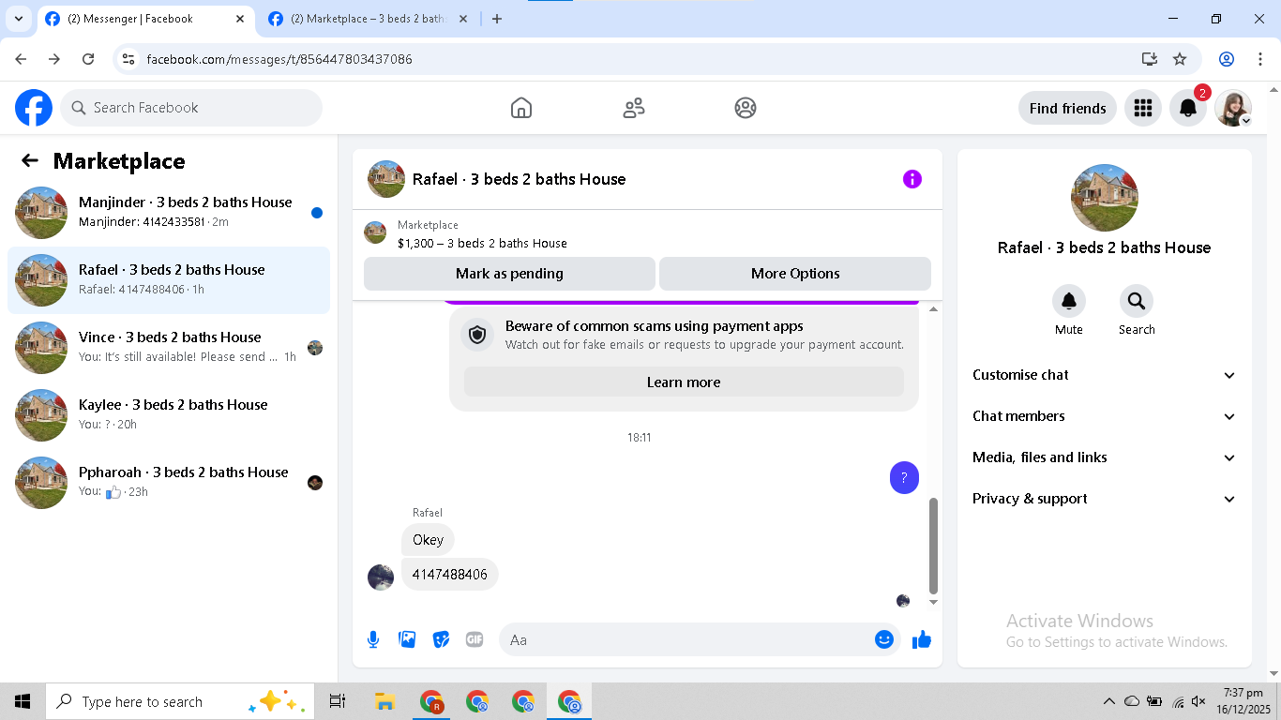Click scroll-down arrow in chat
This screenshot has width=1281, height=720.
(933, 602)
